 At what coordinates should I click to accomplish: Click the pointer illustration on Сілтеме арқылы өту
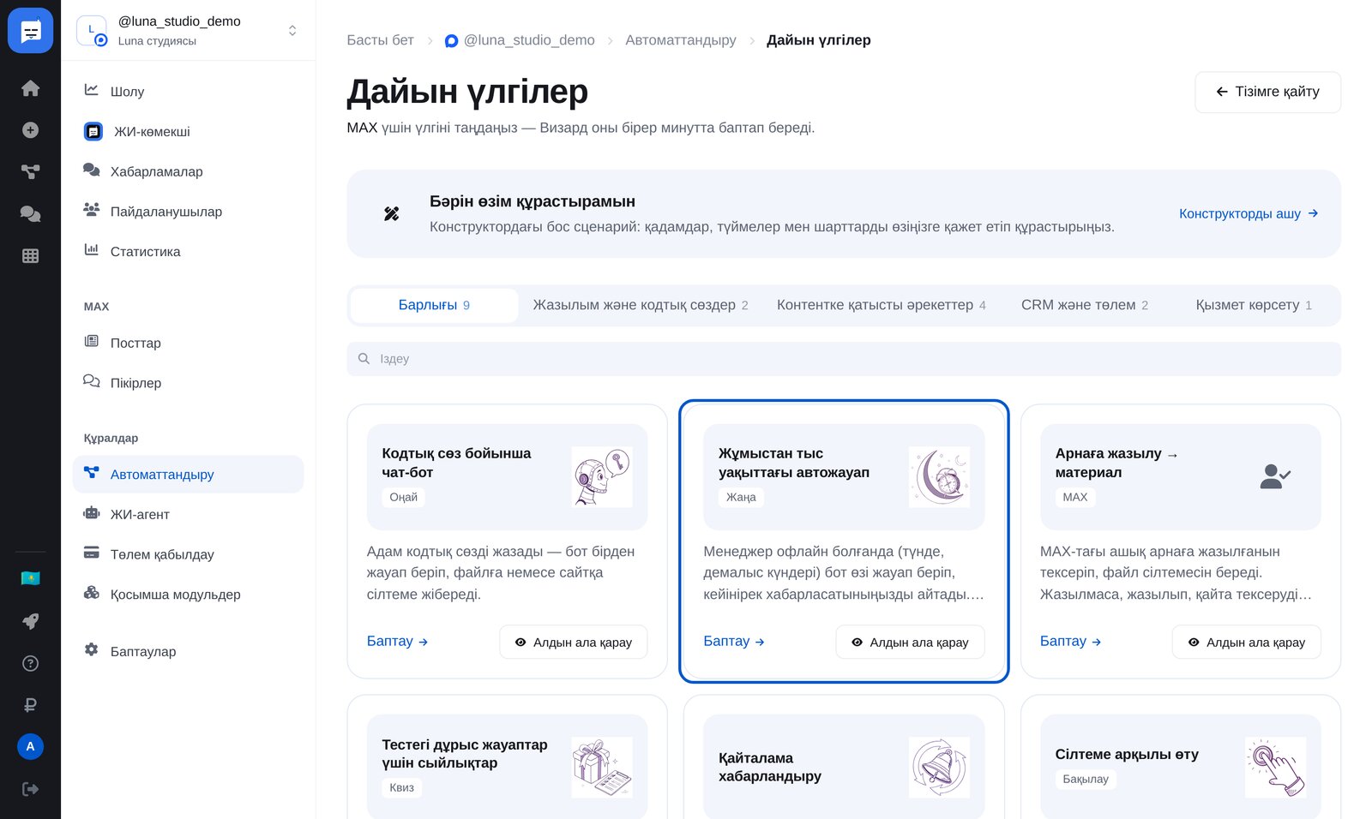(1276, 768)
